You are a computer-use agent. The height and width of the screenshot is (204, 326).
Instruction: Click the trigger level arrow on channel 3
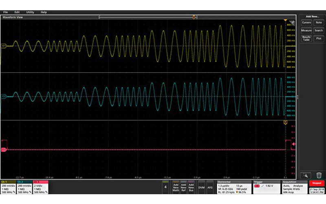point(294,144)
